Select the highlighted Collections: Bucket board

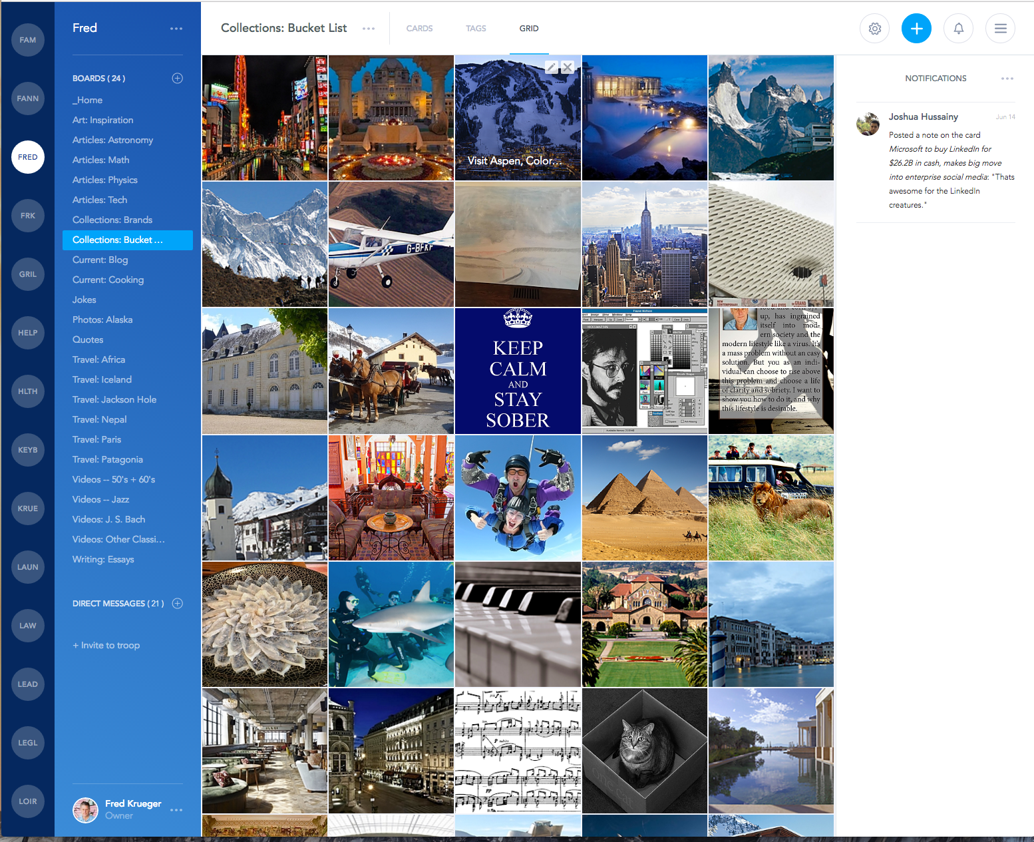pyautogui.click(x=128, y=240)
